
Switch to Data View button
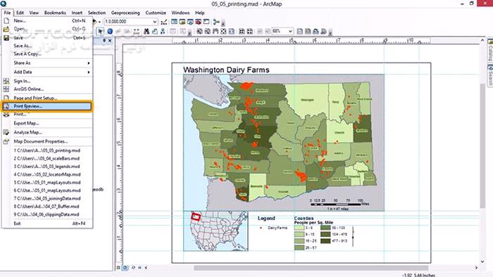click(x=118, y=268)
